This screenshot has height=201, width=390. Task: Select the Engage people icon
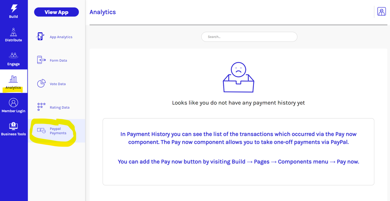click(x=14, y=55)
